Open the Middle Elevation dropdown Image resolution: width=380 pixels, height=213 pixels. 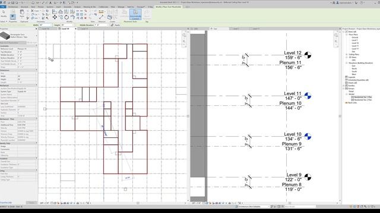click(x=107, y=25)
